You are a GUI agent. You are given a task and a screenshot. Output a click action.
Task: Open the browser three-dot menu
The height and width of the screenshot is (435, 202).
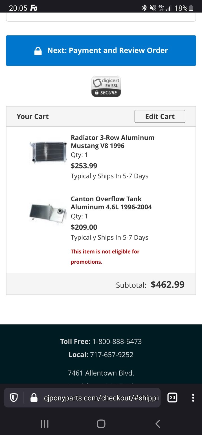193,398
